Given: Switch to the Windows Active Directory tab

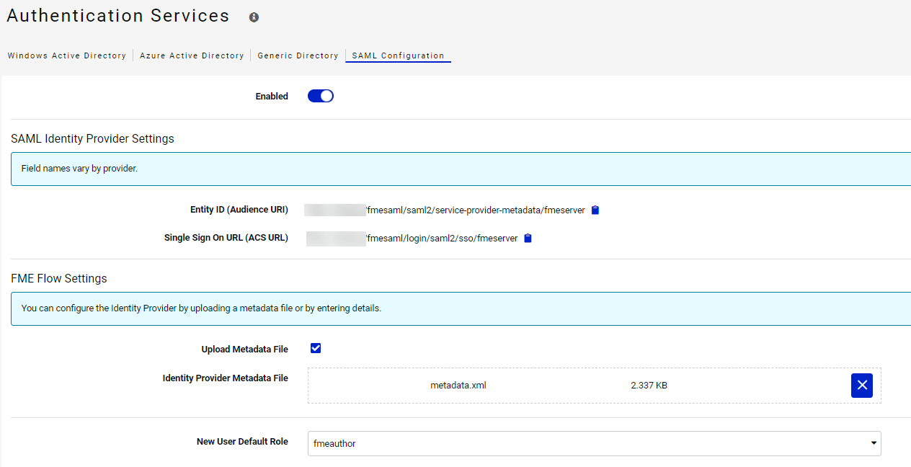Looking at the screenshot, I should [66, 55].
